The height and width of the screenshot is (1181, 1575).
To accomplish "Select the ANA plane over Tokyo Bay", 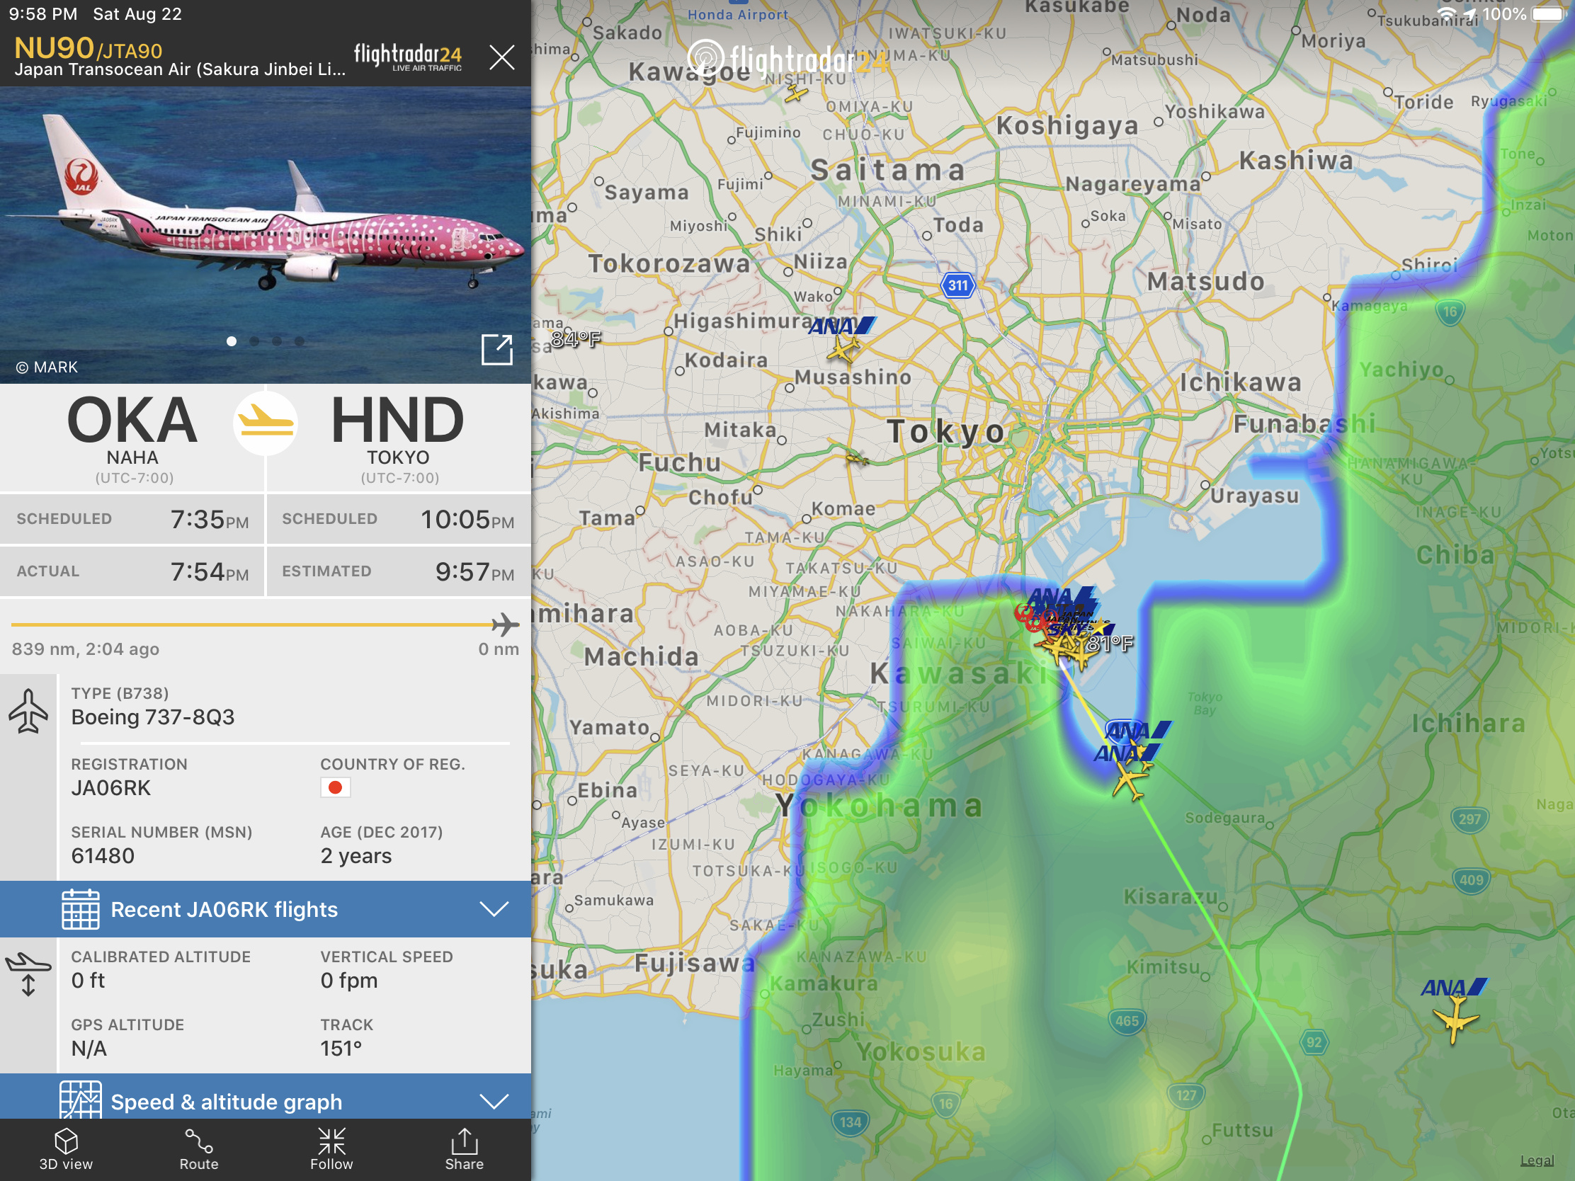I will point(1129,781).
